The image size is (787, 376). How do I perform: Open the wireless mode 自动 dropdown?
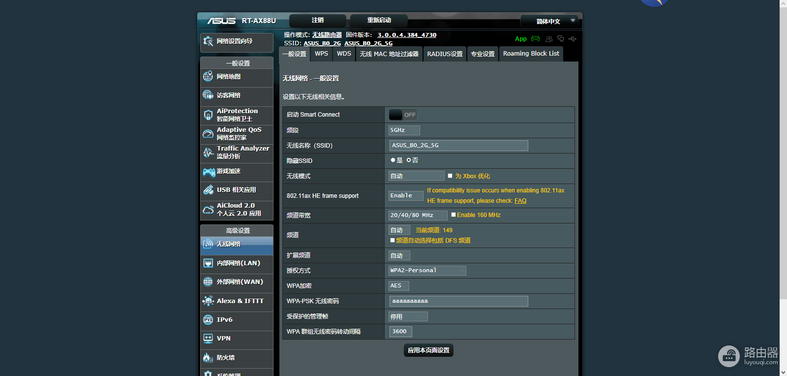[x=417, y=176]
